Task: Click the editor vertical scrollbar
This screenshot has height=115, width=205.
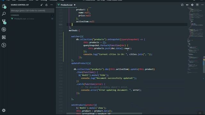Action: tap(204, 65)
